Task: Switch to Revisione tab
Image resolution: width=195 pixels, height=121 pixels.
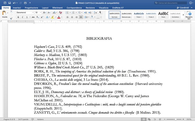Action: (x=90, y=8)
